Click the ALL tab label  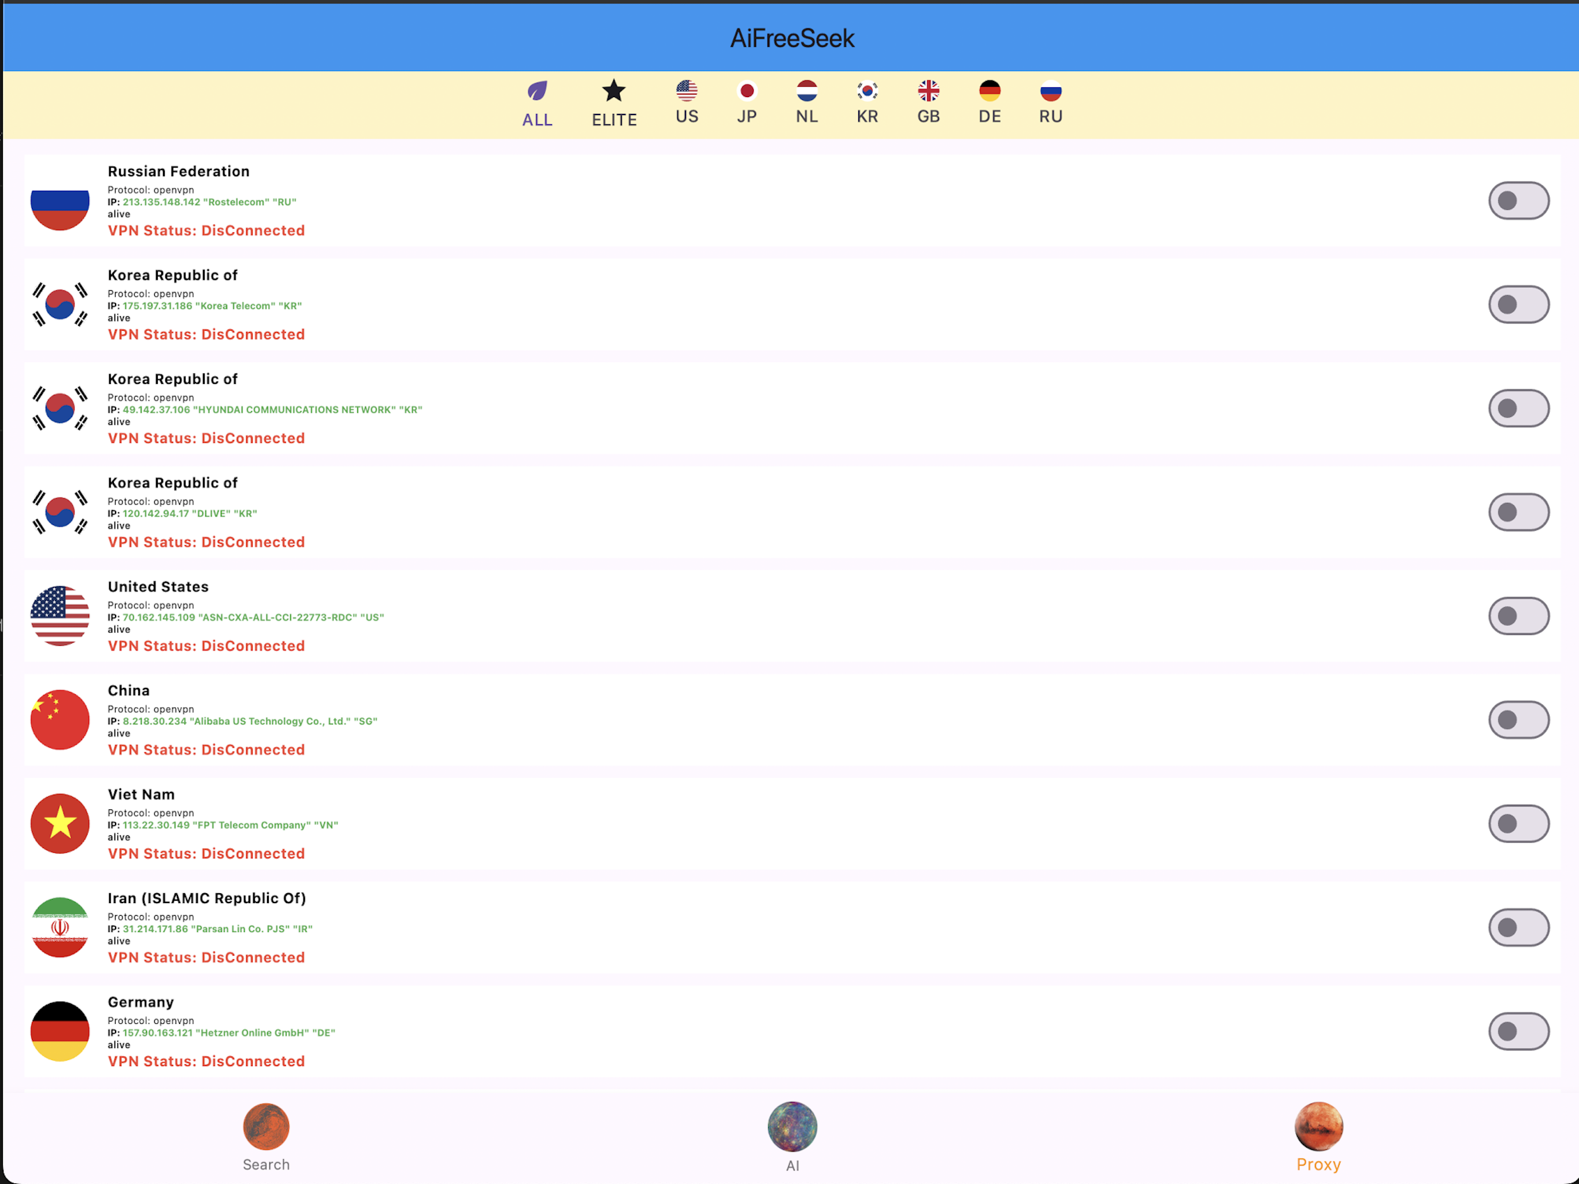pyautogui.click(x=538, y=120)
